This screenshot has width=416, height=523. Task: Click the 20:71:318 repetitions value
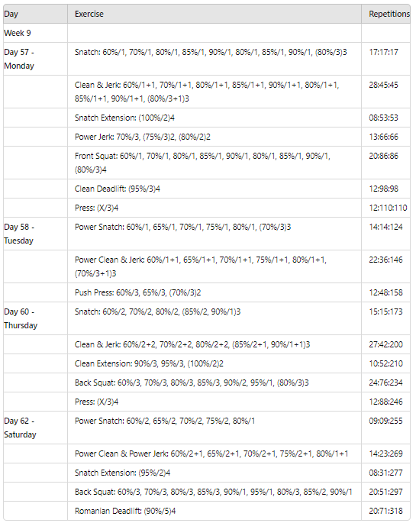pyautogui.click(x=385, y=511)
